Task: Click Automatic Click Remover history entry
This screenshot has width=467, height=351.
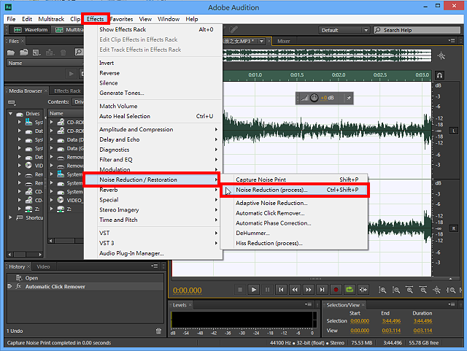Action: pyautogui.click(x=85, y=287)
